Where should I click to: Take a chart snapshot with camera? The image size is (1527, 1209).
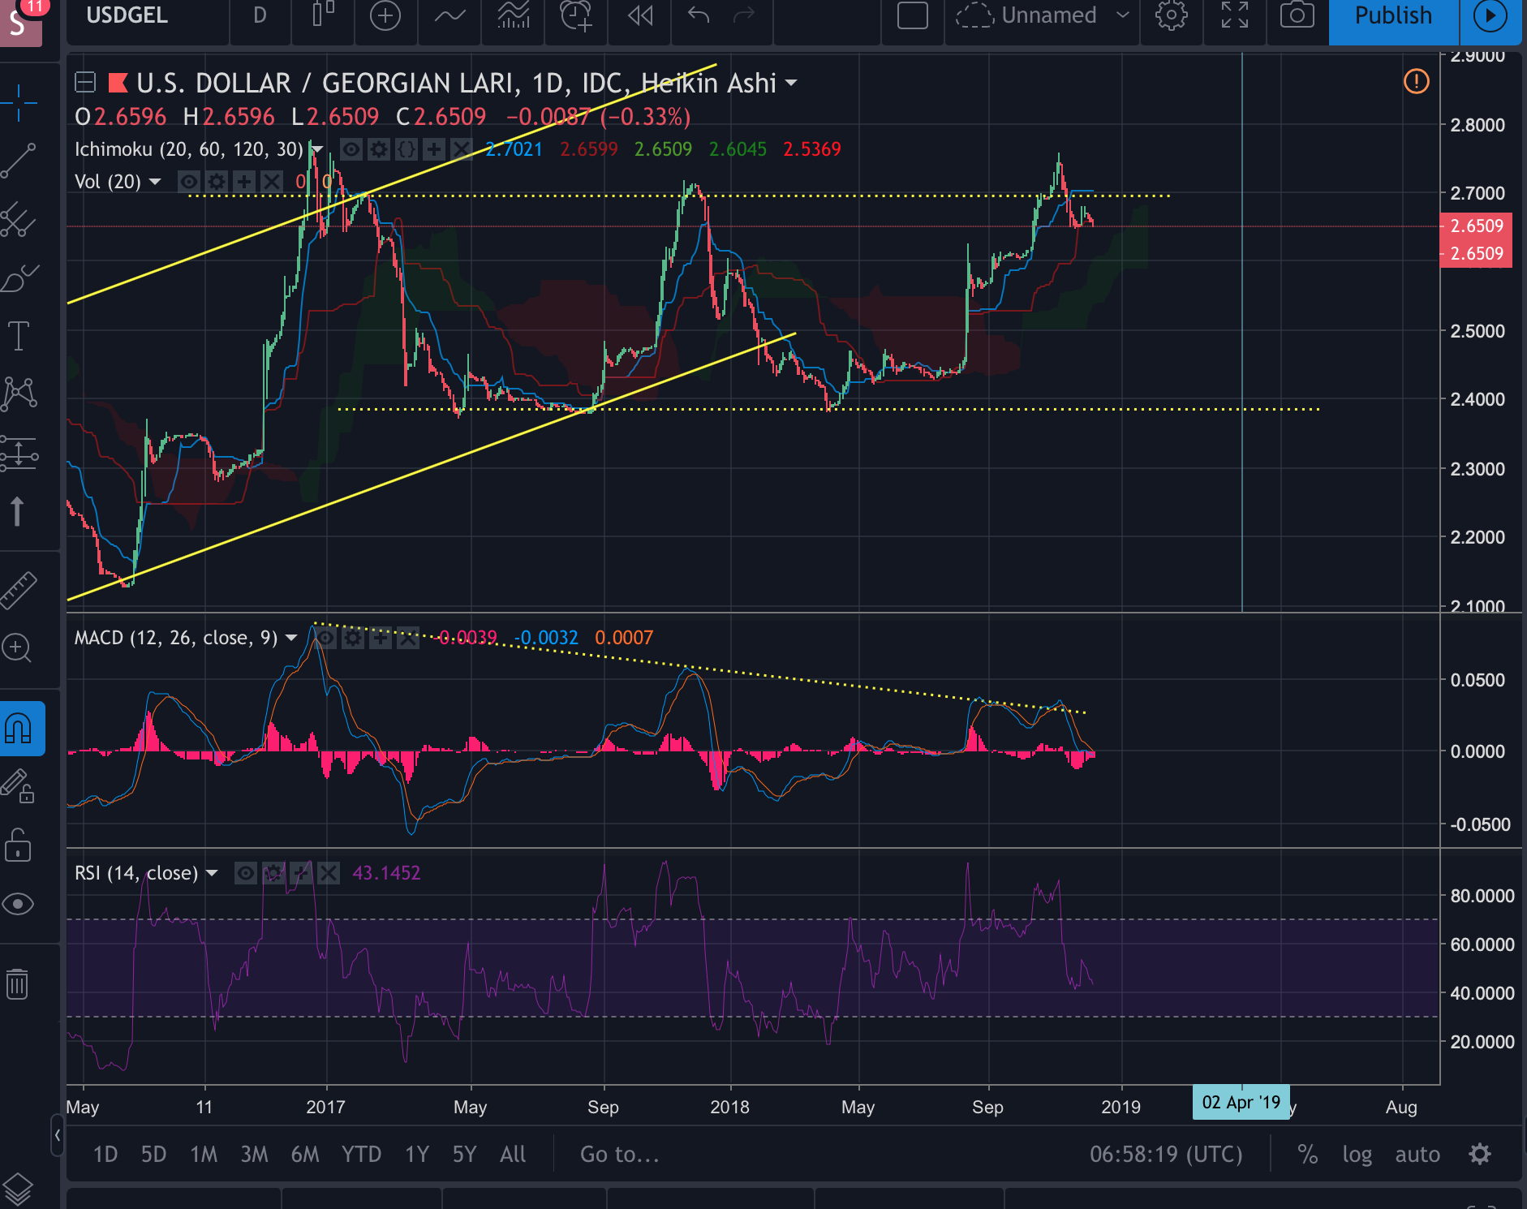click(1297, 15)
